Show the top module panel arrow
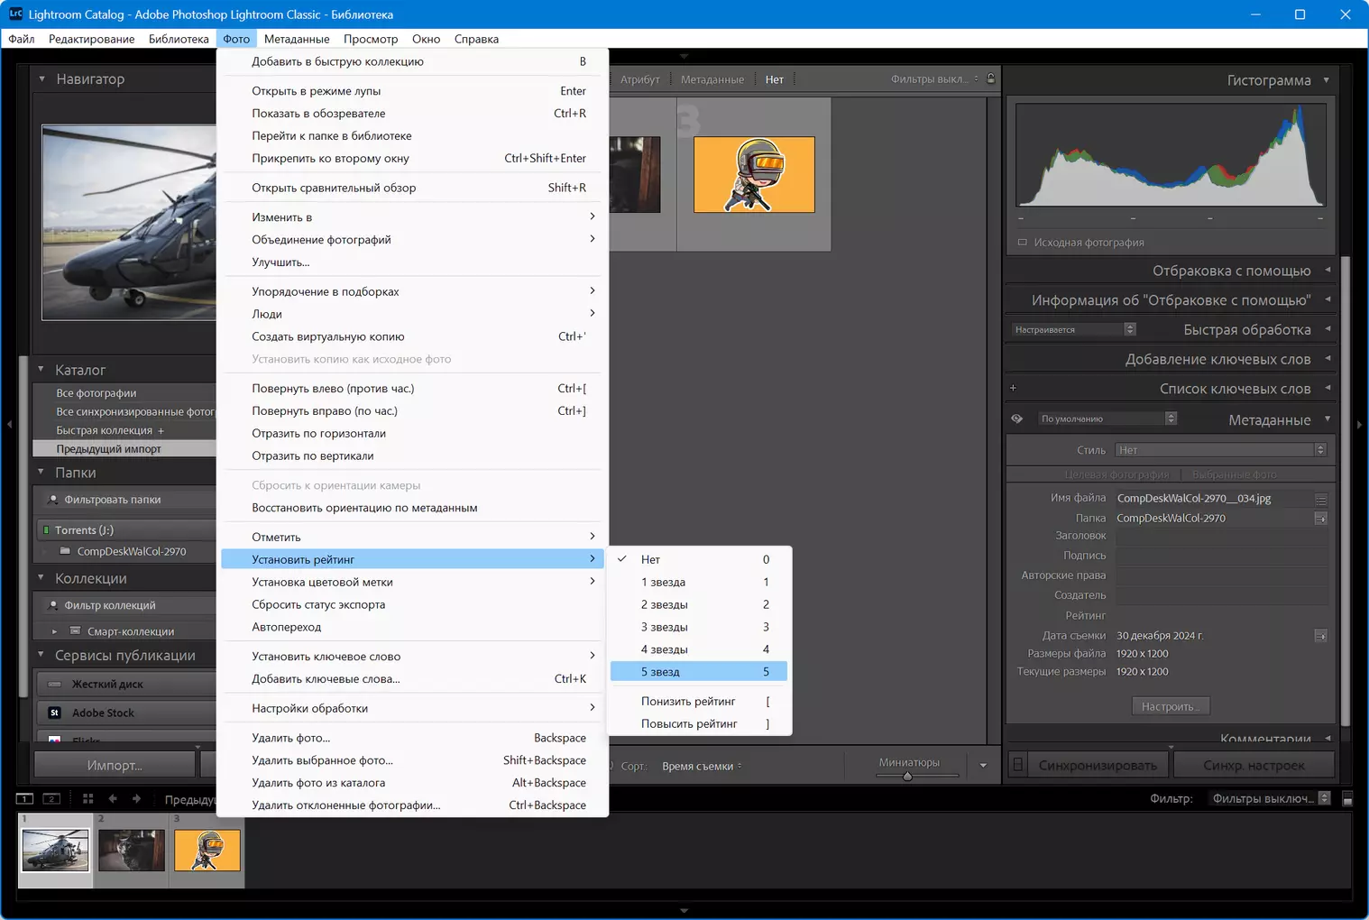 (x=684, y=56)
